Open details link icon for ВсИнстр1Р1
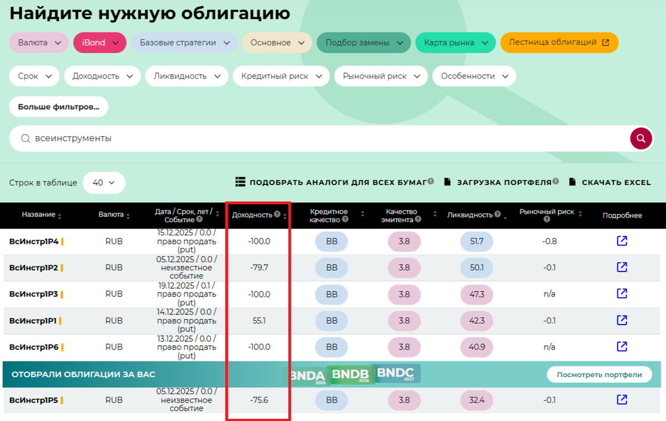Screen dimensions: 666x421 click(622, 320)
